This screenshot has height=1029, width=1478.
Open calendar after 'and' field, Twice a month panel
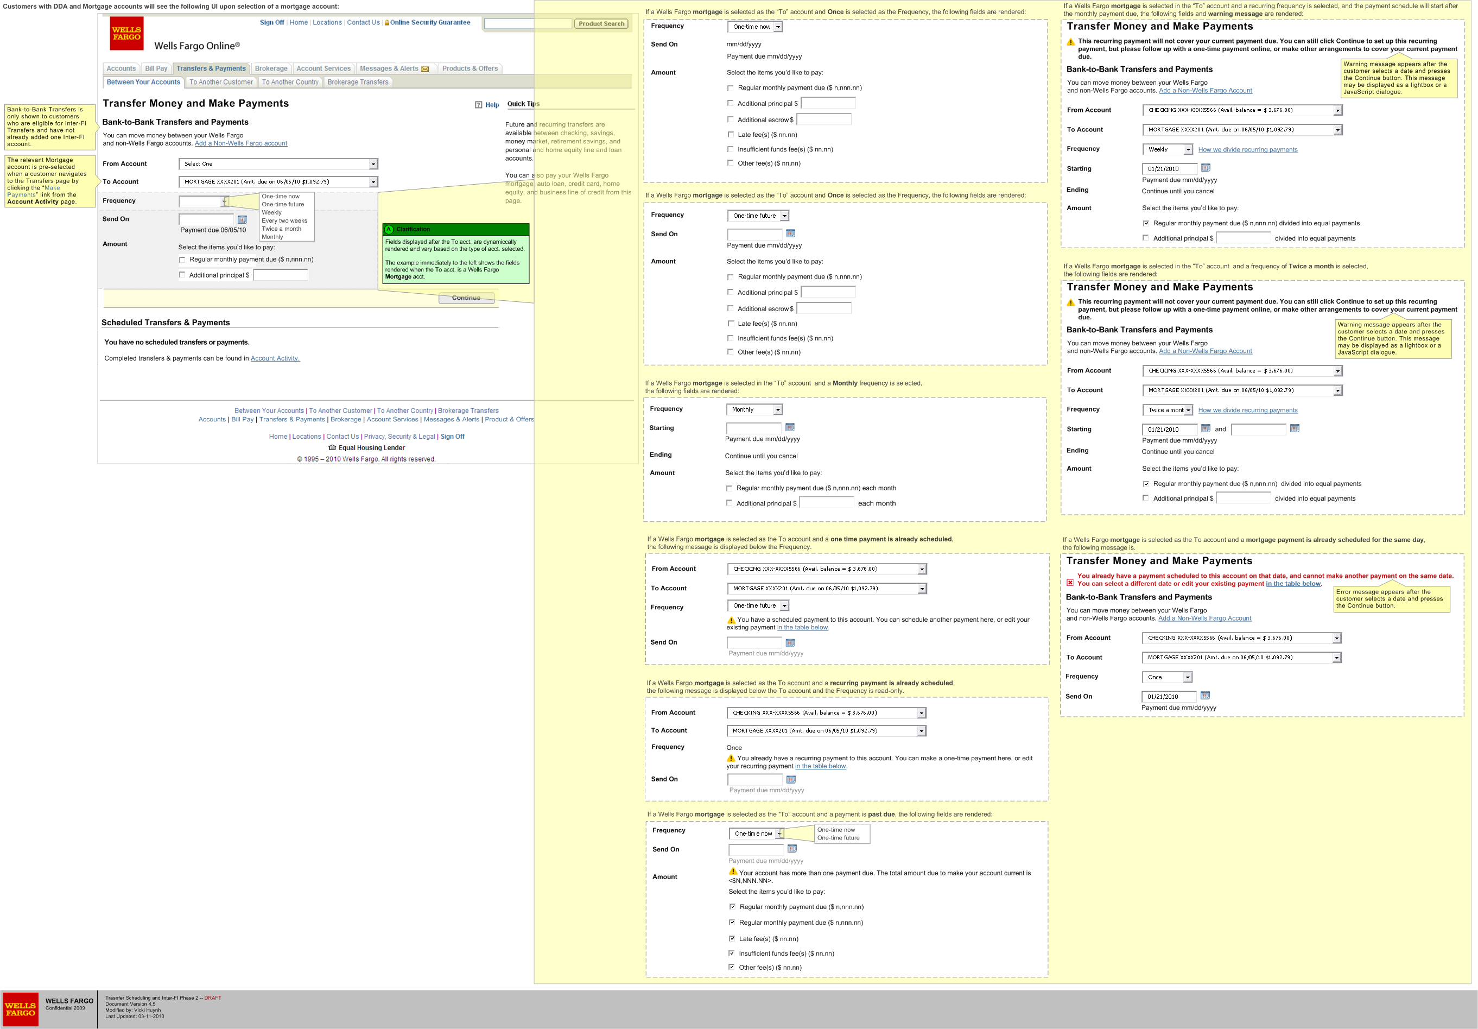tap(1295, 428)
